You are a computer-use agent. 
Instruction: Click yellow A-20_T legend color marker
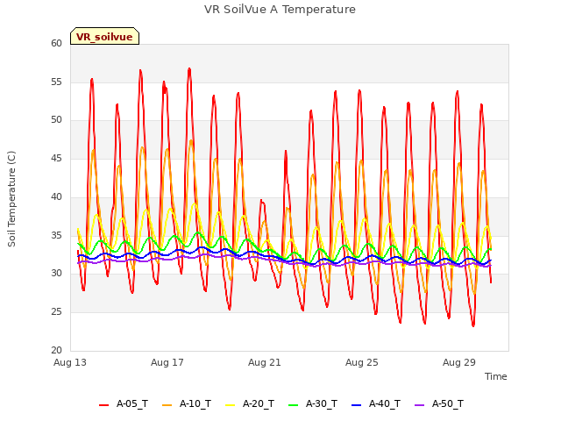coord(230,405)
